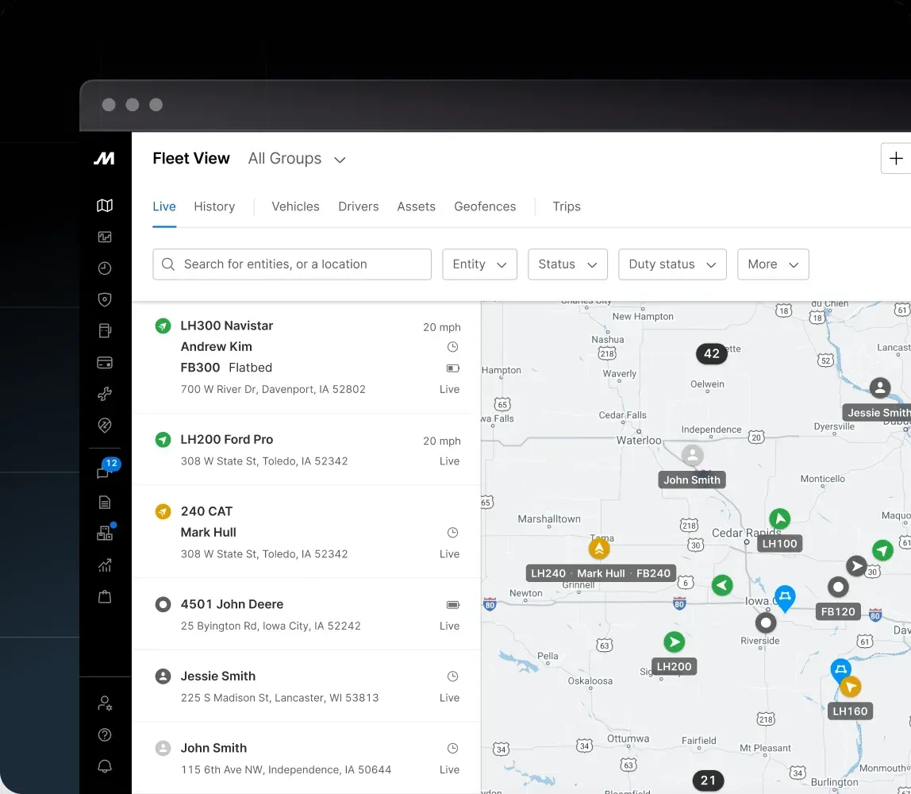Image resolution: width=911 pixels, height=794 pixels.
Task: Click the FB300 Flatbed asset text
Action: point(226,368)
